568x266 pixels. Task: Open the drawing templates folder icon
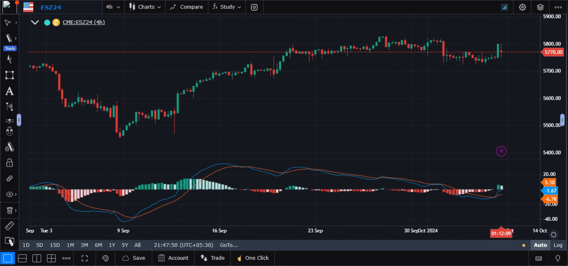click(9, 241)
